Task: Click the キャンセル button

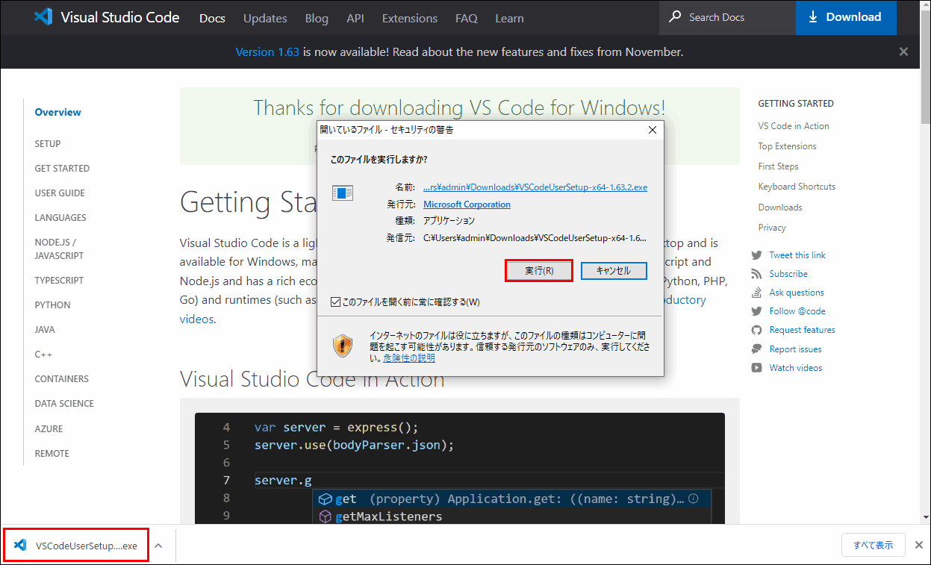Action: tap(614, 270)
